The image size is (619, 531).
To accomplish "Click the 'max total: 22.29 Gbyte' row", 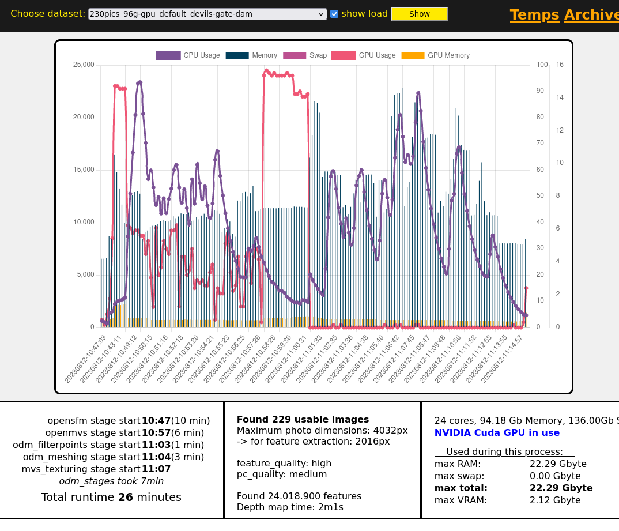I will pos(513,488).
